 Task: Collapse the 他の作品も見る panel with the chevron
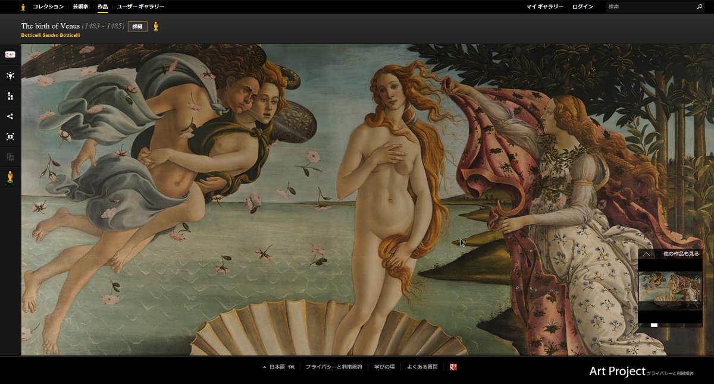[646, 254]
